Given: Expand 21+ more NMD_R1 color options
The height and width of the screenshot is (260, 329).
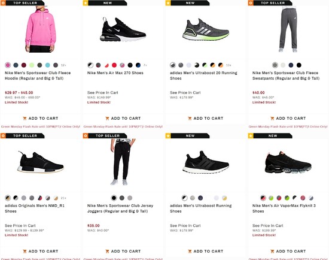Looking at the screenshot, I should coord(63,198).
